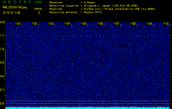Image resolution: width=172 pixels, height=109 pixels.
Task: Click the 25.10.10 11:00 timestamp
Action: (x=11, y=13)
